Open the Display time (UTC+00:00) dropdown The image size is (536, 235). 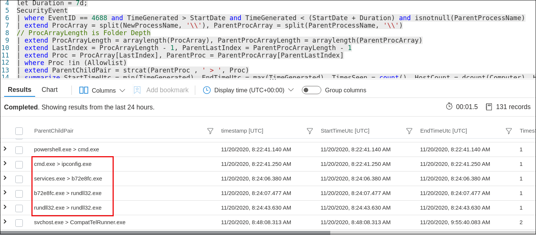[x=291, y=90]
